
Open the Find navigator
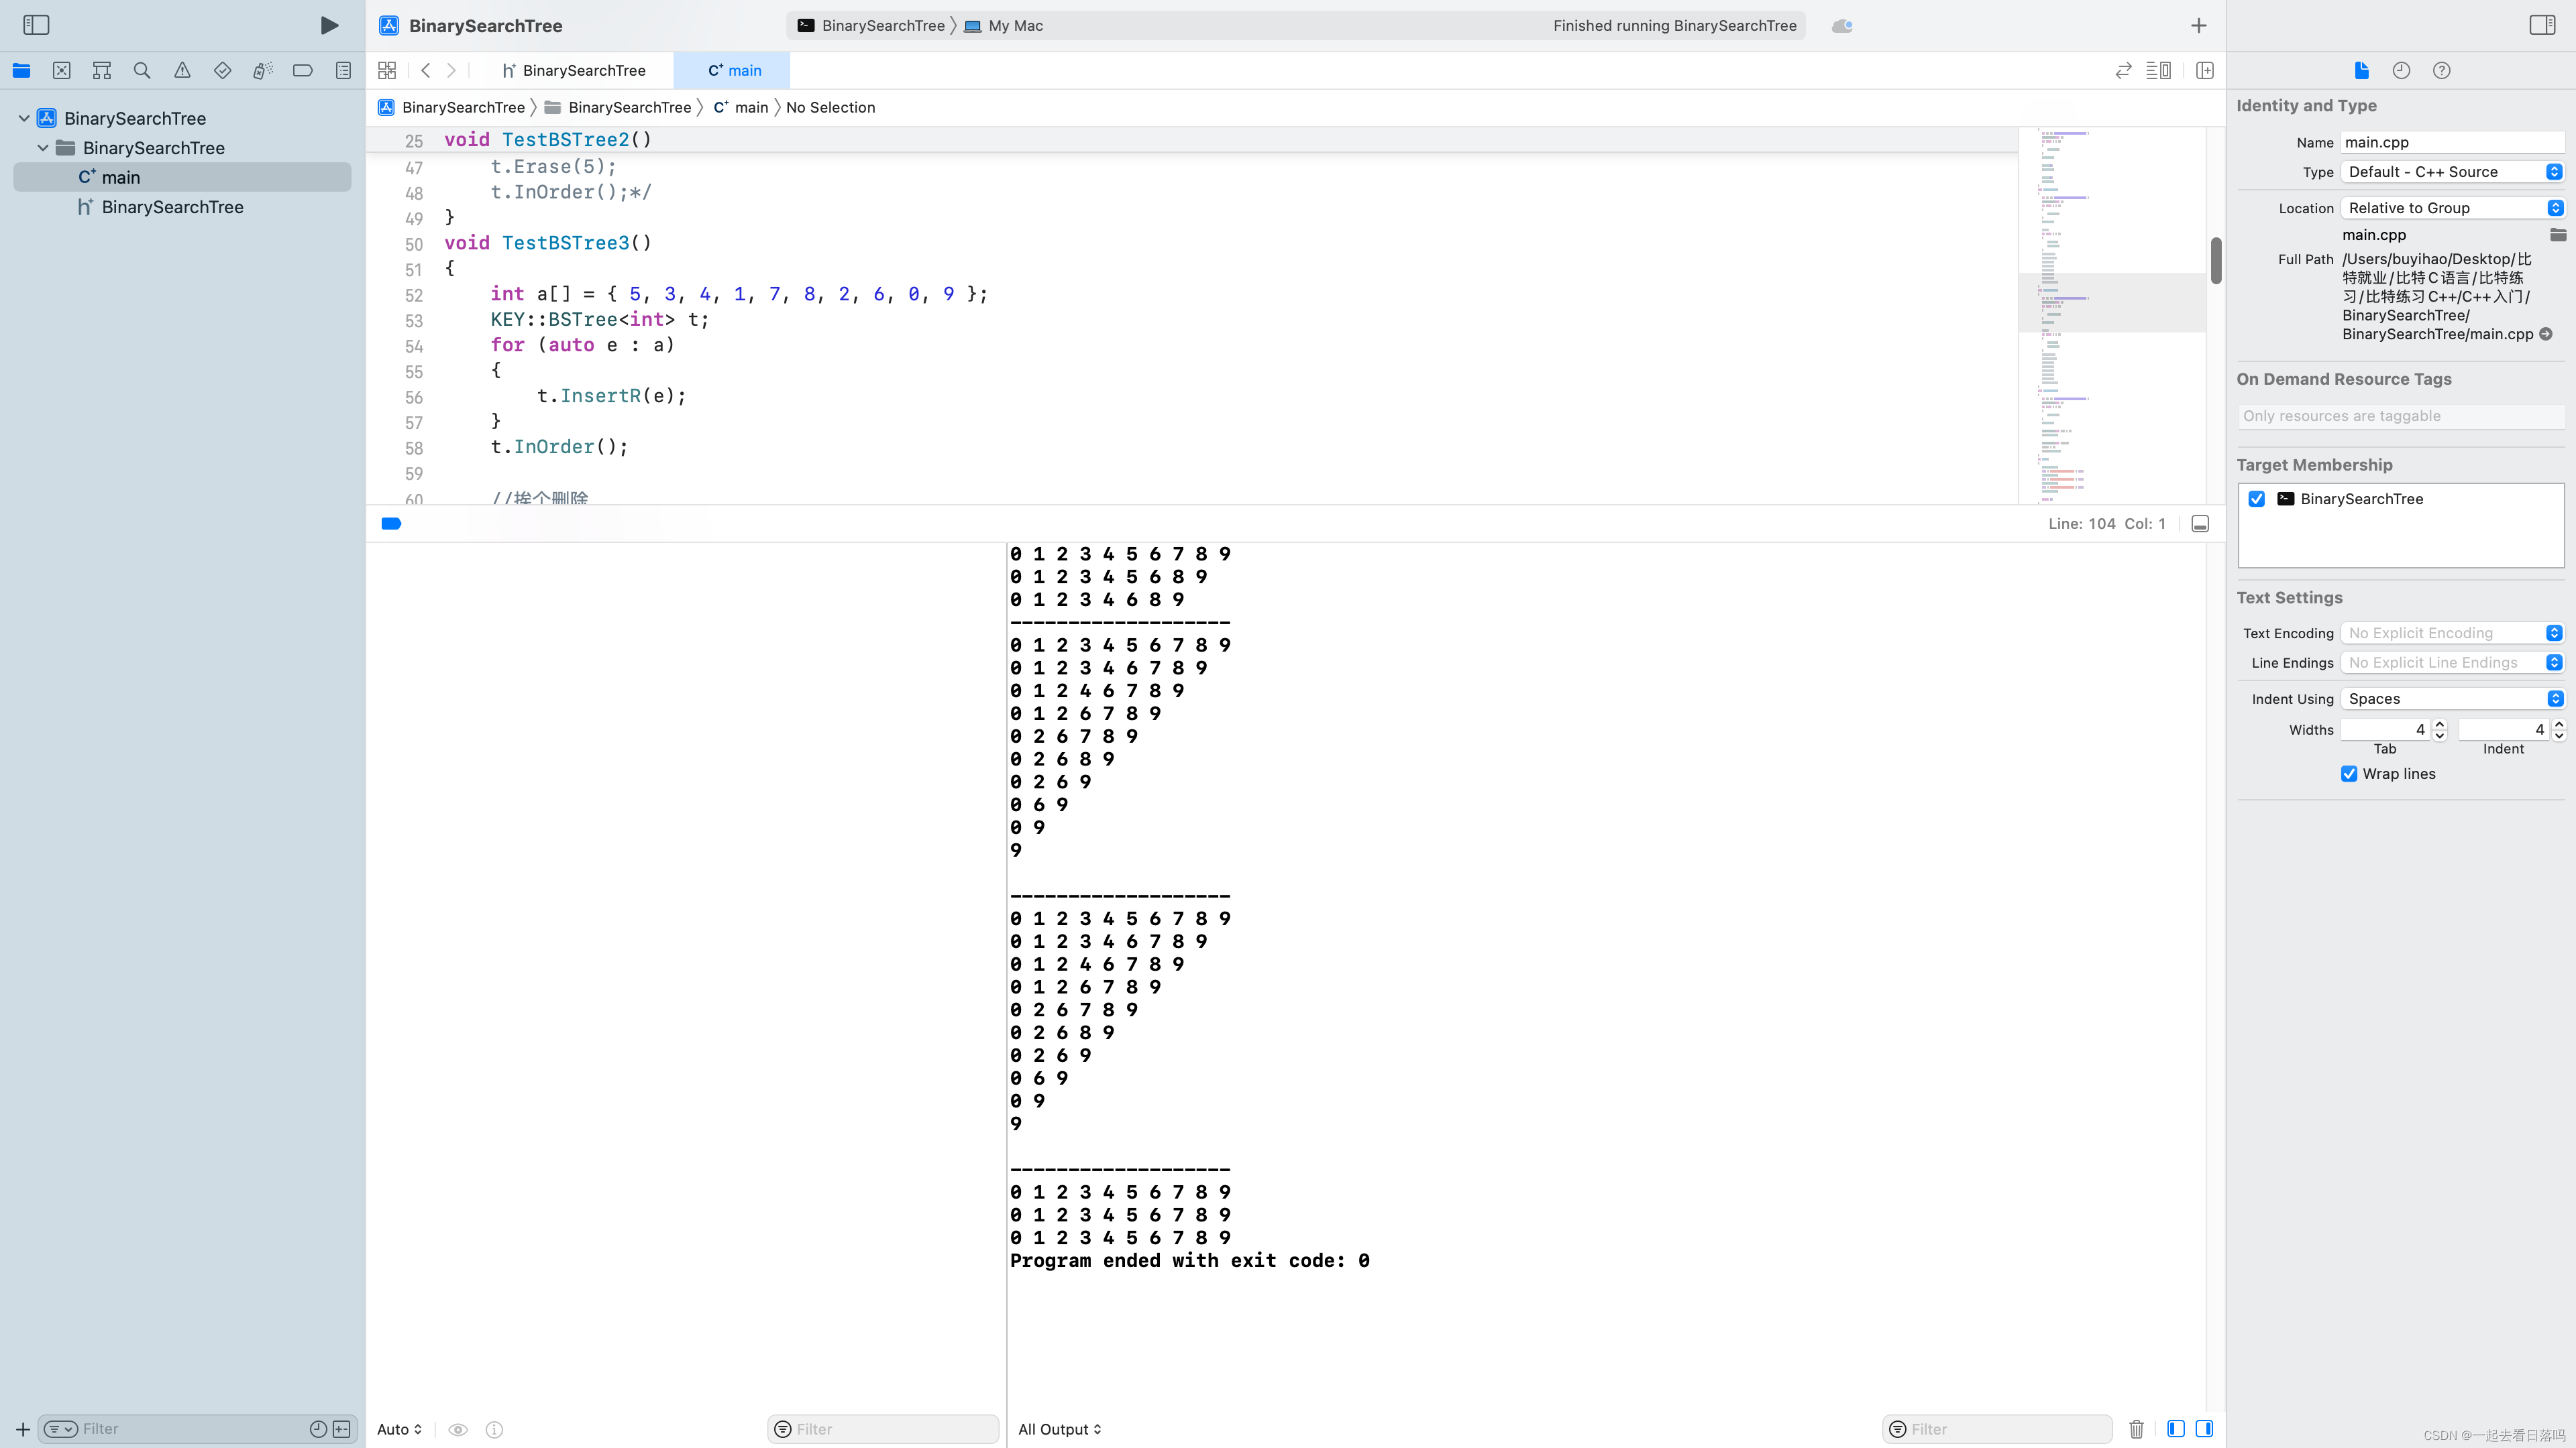(142, 70)
